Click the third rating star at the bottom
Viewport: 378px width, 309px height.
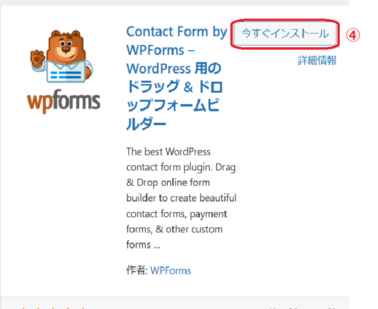(x=53, y=308)
